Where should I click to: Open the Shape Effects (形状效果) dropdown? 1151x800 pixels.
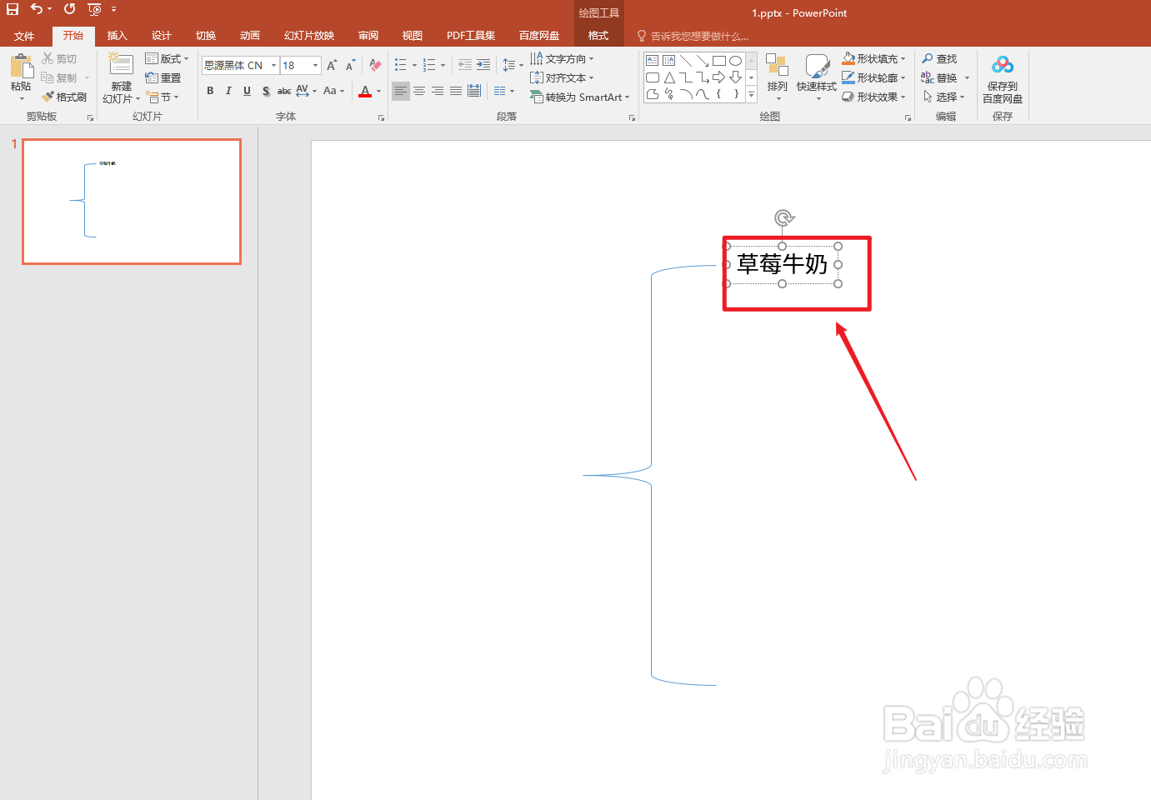pos(873,97)
